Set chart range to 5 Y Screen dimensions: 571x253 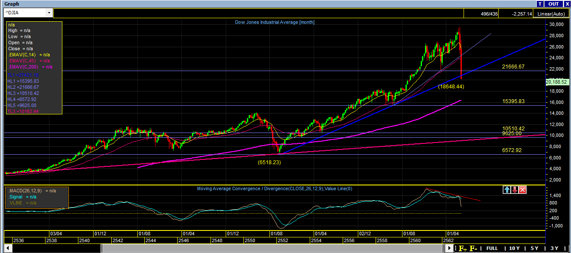pyautogui.click(x=535, y=248)
